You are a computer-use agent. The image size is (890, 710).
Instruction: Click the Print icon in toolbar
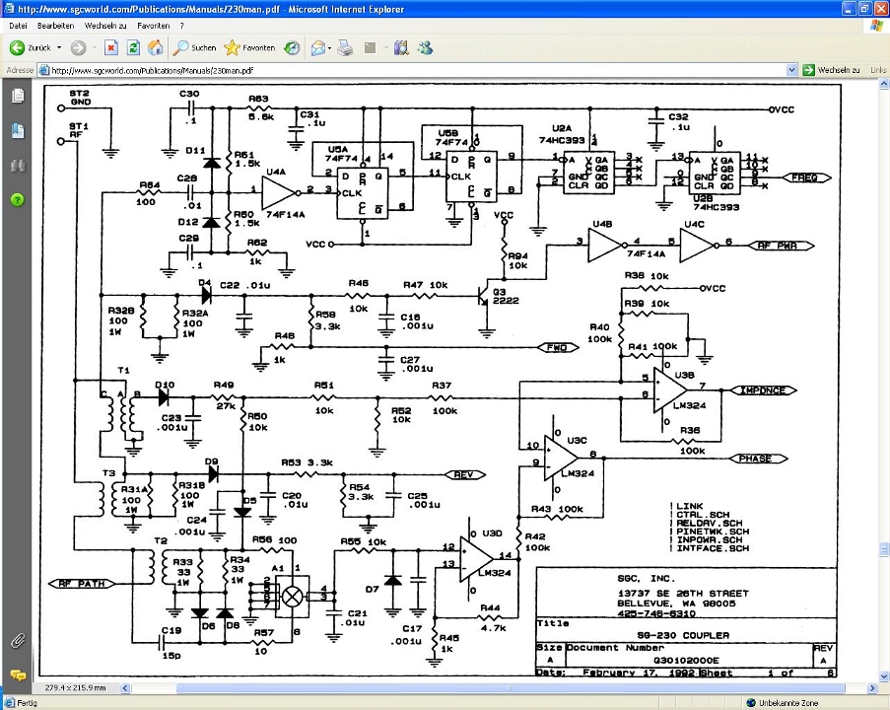345,47
